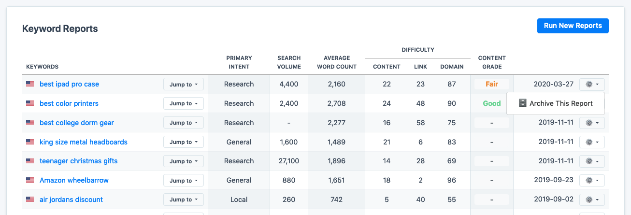The image size is (631, 215).
Task: Open gear menu for air jordans discount
Action: (592, 200)
